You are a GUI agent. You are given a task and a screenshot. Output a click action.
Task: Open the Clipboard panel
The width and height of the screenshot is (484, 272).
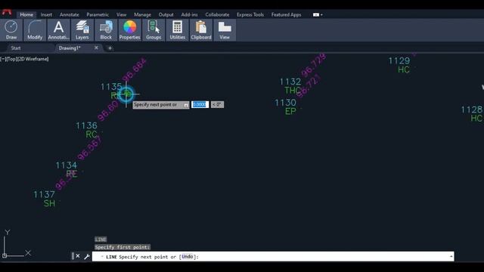(201, 30)
